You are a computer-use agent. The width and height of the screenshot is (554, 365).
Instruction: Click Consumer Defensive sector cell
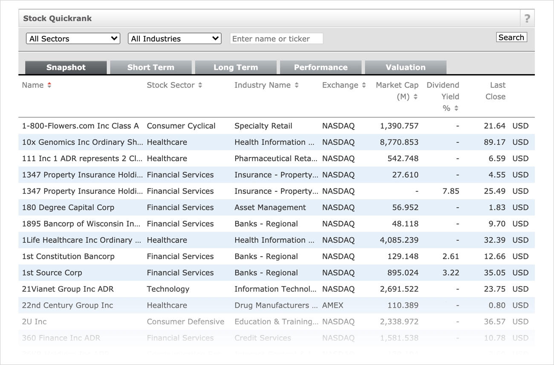pyautogui.click(x=185, y=322)
